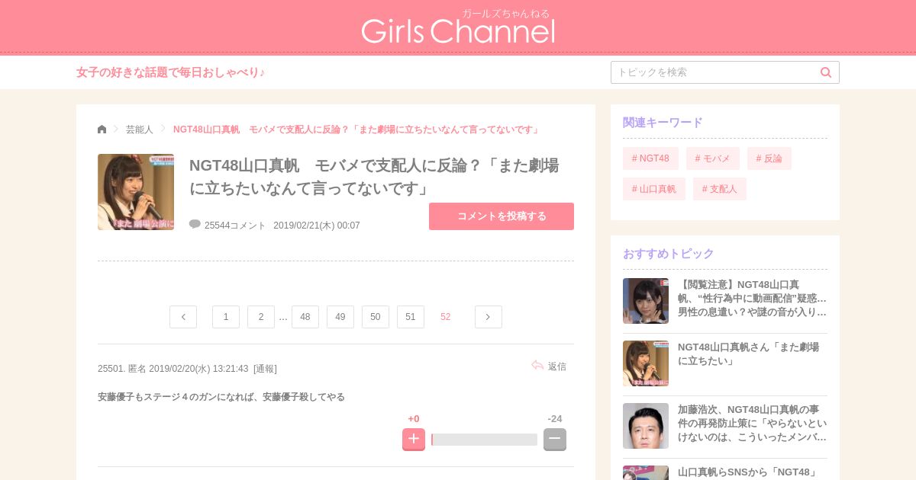Select current page 52

click(446, 317)
